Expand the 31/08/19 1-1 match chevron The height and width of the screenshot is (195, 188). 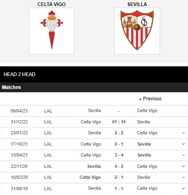(184, 189)
